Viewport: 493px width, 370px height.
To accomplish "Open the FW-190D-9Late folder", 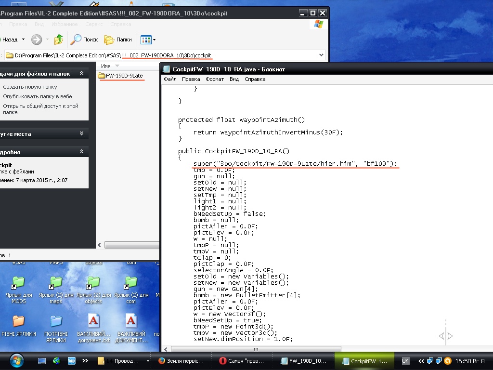I will (x=120, y=76).
